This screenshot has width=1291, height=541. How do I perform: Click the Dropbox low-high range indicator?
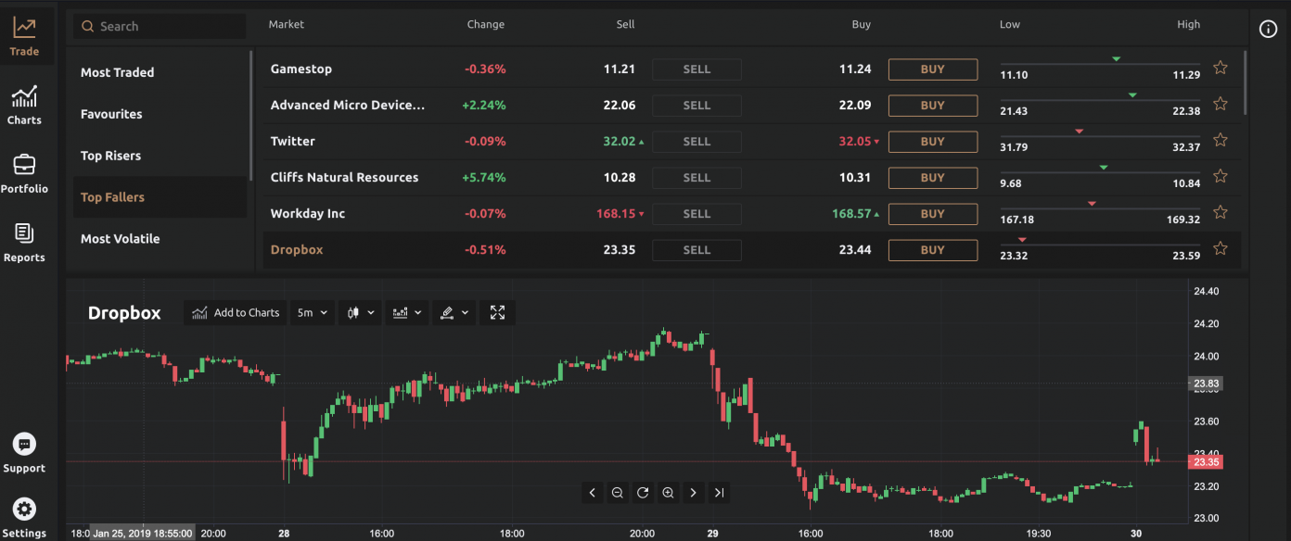pos(1100,247)
